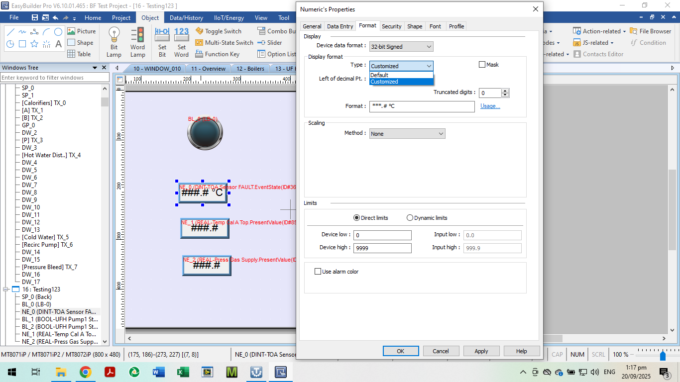Choose Default in the Type list
The width and height of the screenshot is (680, 382).
[379, 75]
